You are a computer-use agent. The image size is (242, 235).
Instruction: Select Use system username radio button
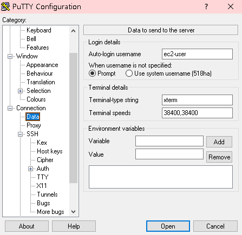tap(129, 73)
